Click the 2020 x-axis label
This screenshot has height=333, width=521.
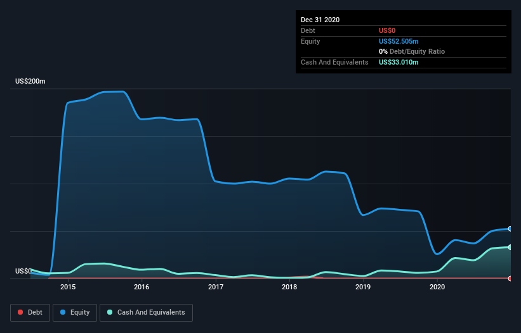point(437,287)
